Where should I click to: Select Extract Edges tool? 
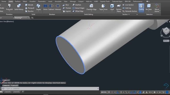[x=78, y=8]
